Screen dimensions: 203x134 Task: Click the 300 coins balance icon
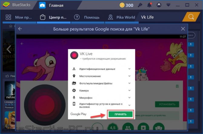[122, 5]
